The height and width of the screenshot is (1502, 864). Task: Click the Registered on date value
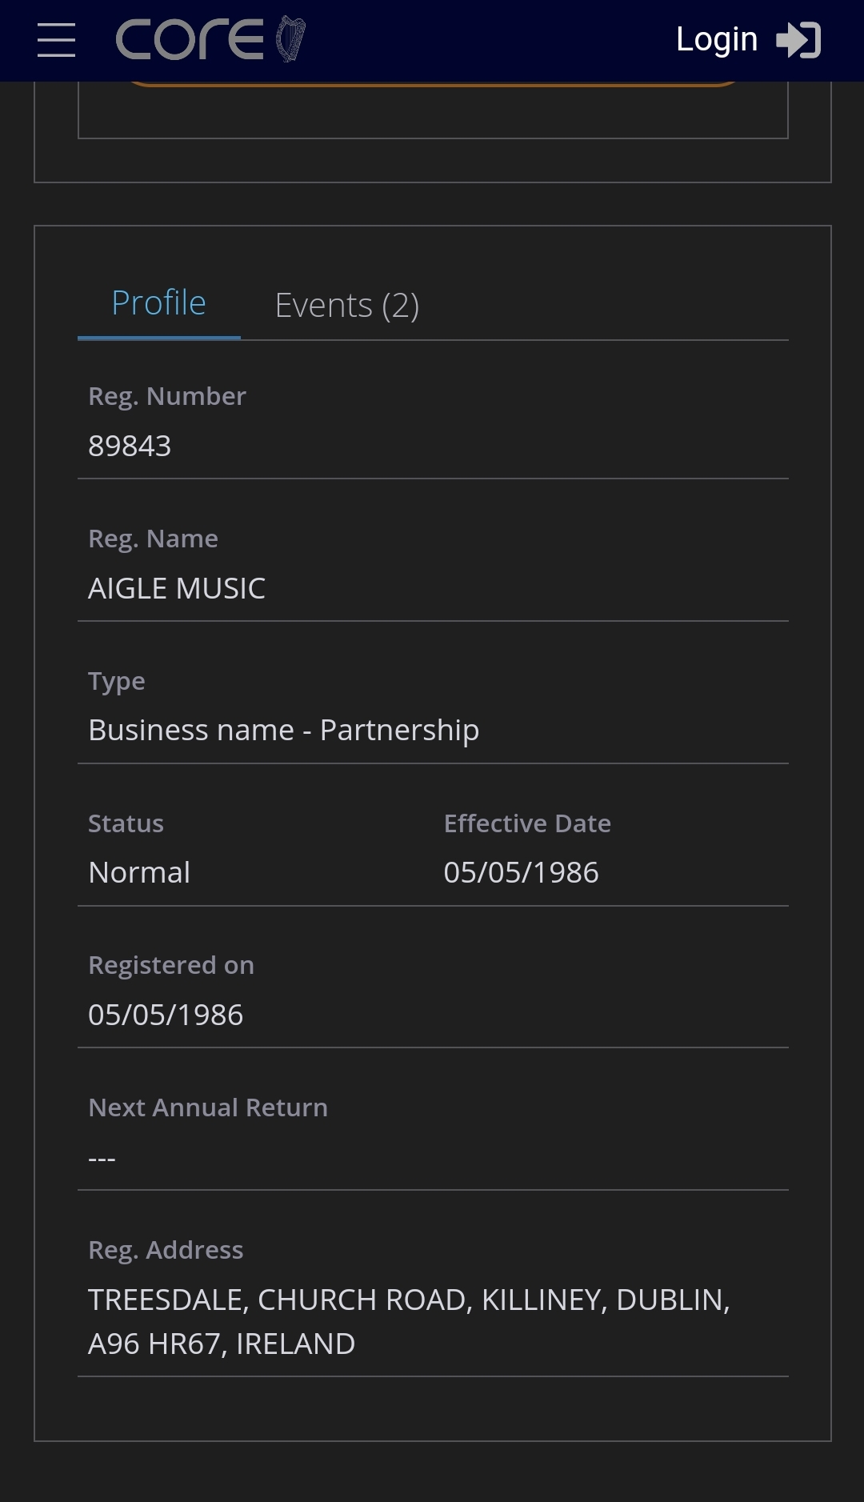[x=166, y=1015]
